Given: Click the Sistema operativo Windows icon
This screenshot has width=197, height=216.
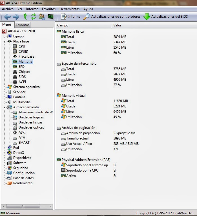Looking at the screenshot, I should pyautogui.click(x=10, y=87).
